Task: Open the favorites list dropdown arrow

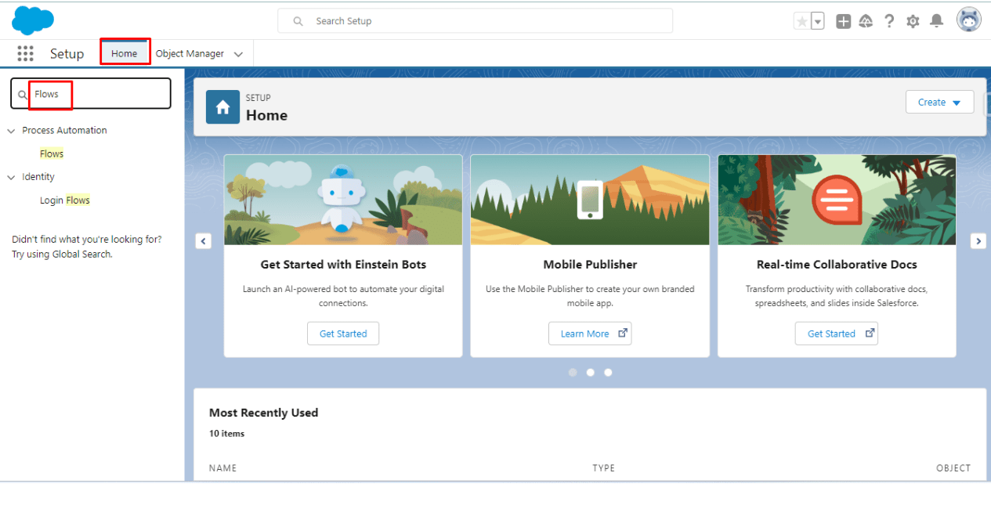Action: (818, 21)
